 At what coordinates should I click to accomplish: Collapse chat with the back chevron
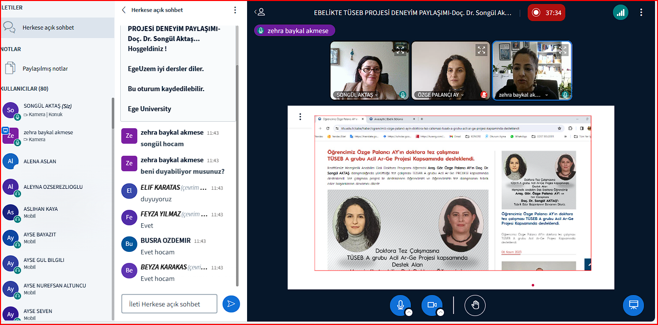click(x=124, y=10)
